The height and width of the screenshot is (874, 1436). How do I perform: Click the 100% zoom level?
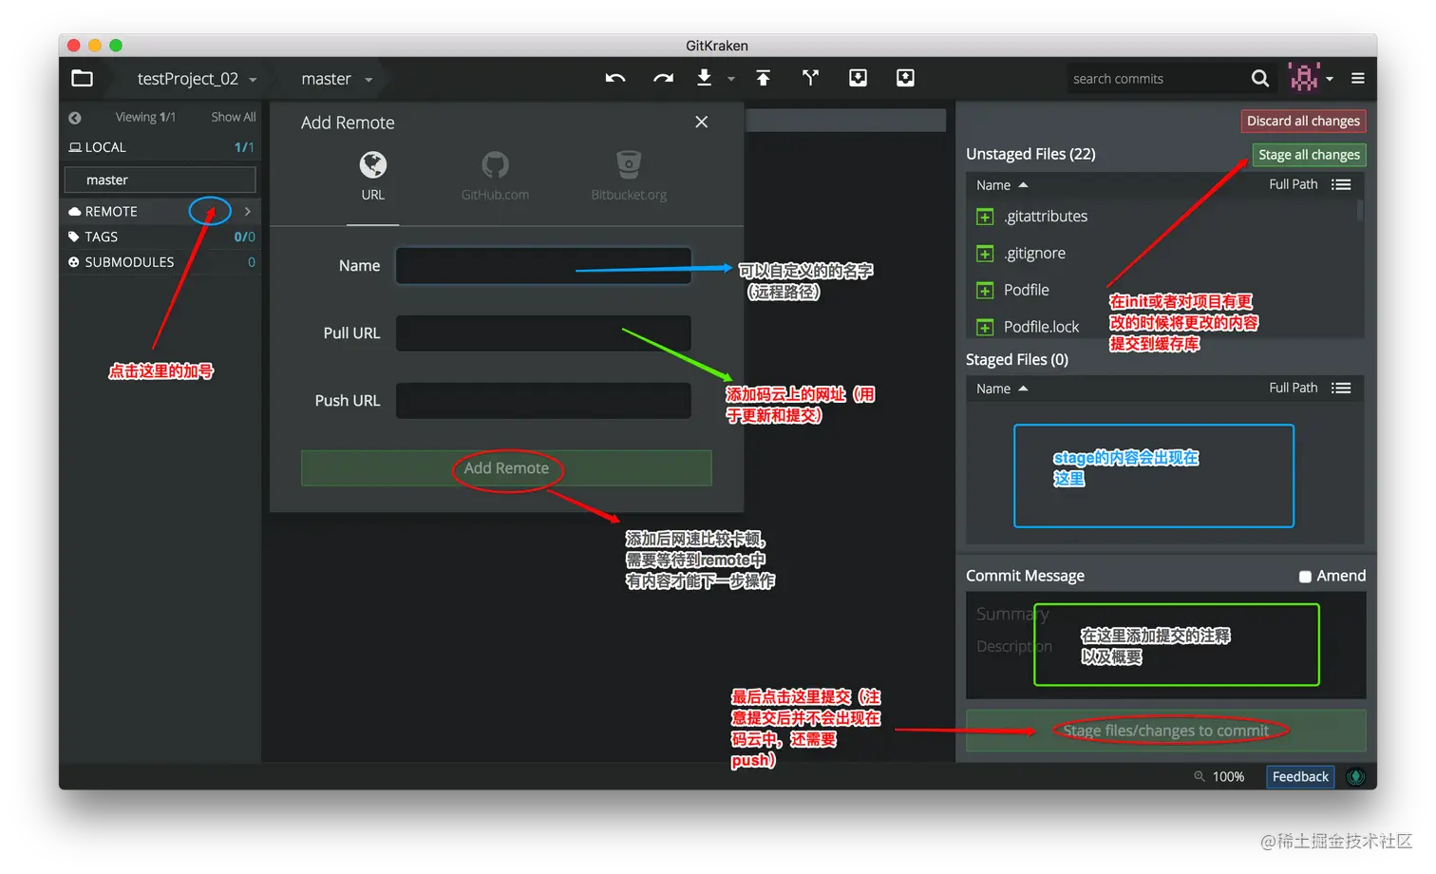1228,777
